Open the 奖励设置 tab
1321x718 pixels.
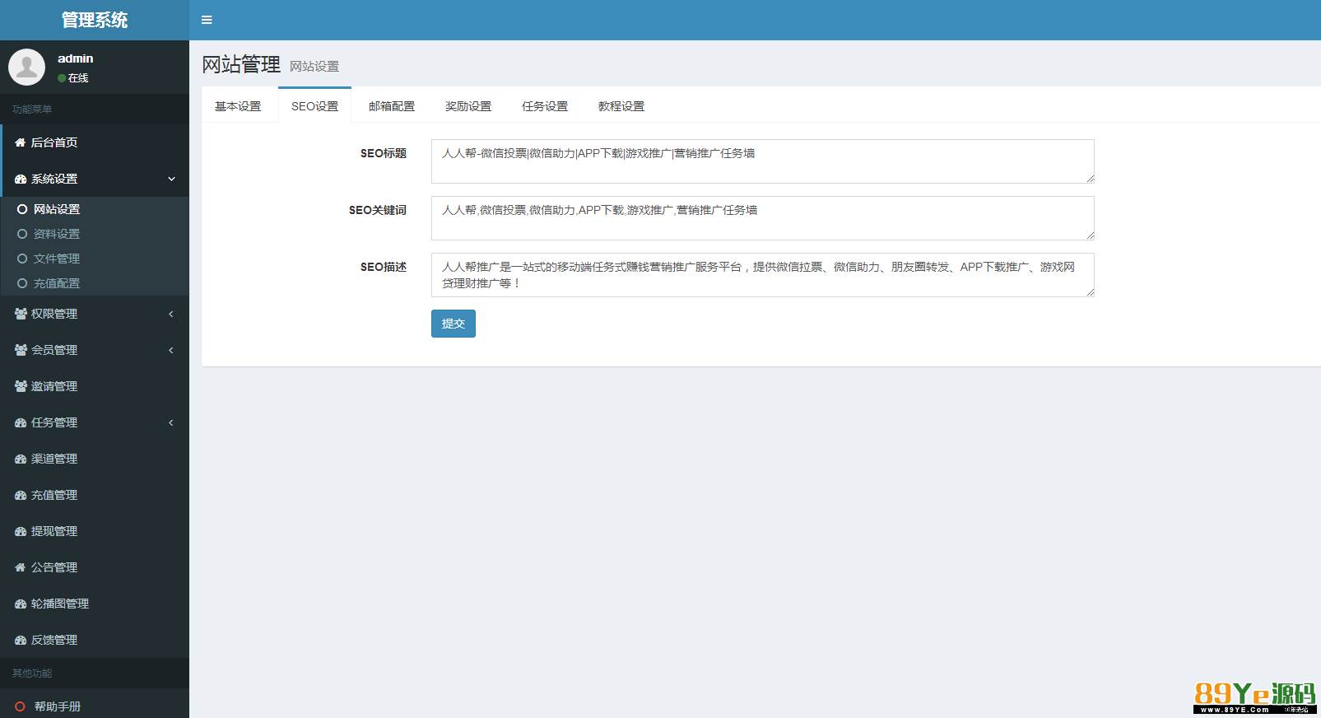click(468, 106)
